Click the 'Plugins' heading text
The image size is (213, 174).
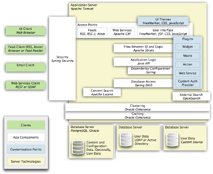pyautogui.click(x=188, y=39)
